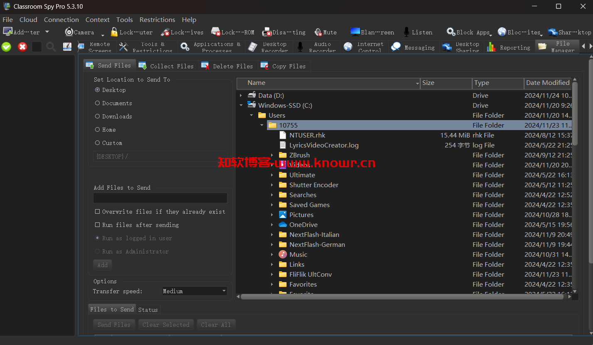Screen dimensions: 593x345
Task: Open the Connection menu
Action: (61, 19)
